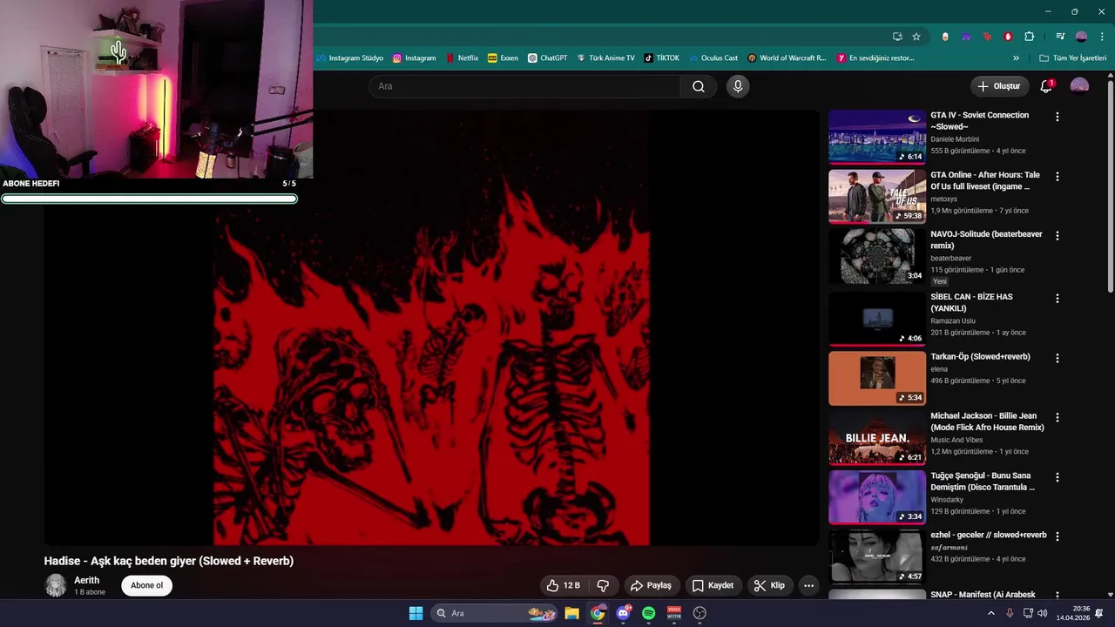The width and height of the screenshot is (1115, 627).
Task: Click the Paylaş share button
Action: [651, 585]
